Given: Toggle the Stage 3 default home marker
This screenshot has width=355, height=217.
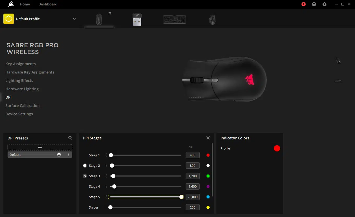Looking at the screenshot, I should click(x=85, y=176).
